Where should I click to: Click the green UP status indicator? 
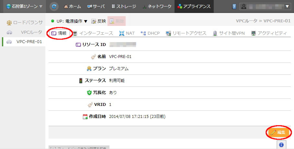[x=53, y=21]
